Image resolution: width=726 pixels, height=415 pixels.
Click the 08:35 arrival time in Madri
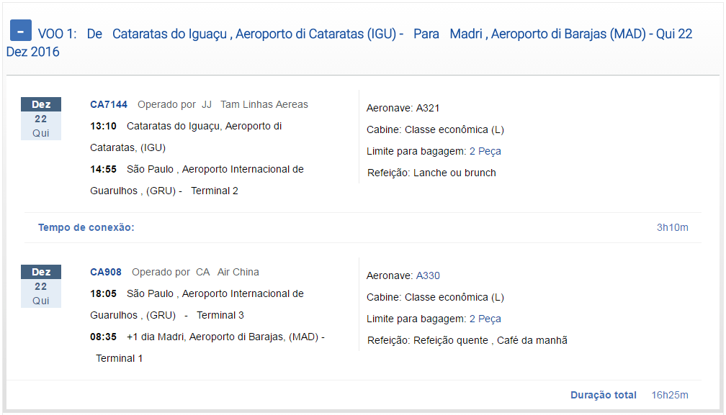pyautogui.click(x=103, y=337)
